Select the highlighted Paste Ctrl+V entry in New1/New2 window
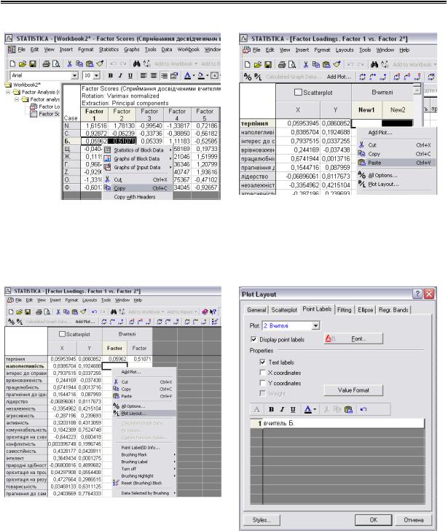 coord(396,163)
